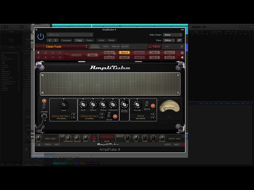Viewport: 254px width, 190px height.
Task: Click the amp GAIN knob
Action: coord(63,104)
